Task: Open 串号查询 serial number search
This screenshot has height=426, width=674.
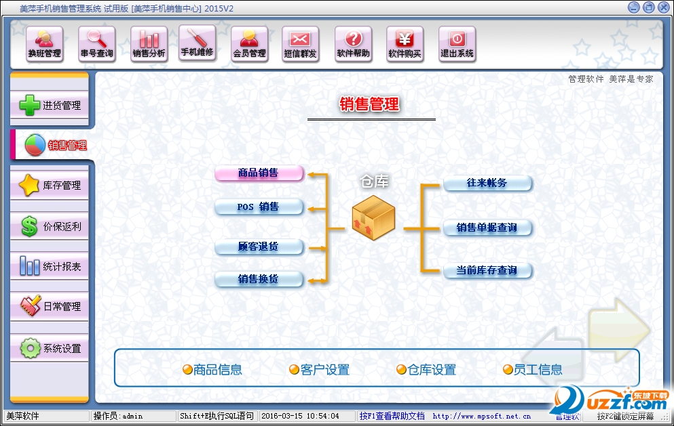Action: click(96, 44)
